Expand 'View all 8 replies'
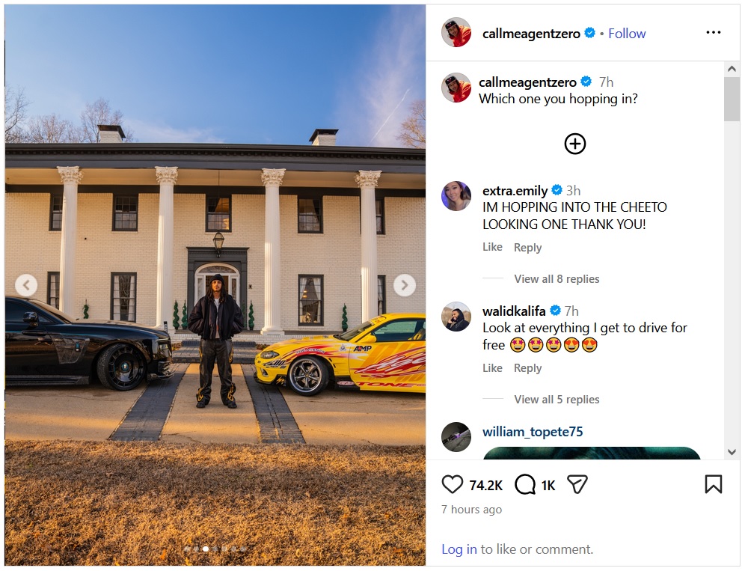745x571 pixels. 557,278
